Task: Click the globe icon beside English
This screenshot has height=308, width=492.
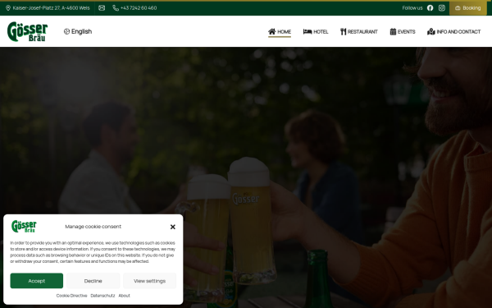Action: (66, 31)
